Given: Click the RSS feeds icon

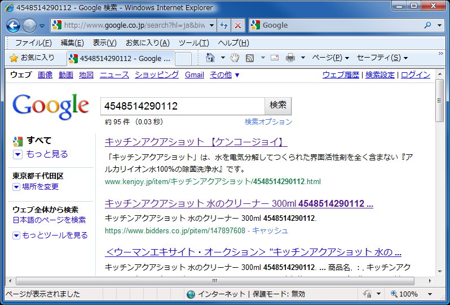Looking at the screenshot, I should [250, 58].
